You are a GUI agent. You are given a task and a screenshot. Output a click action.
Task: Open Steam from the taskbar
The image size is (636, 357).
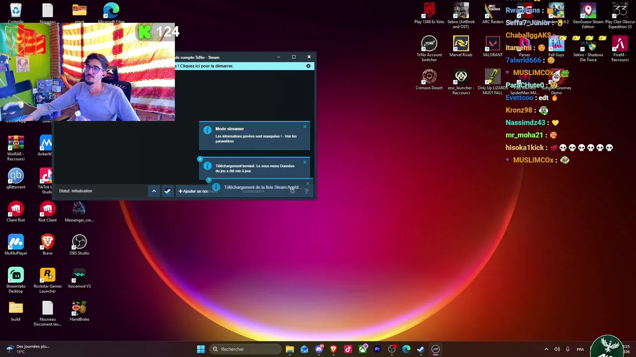click(421, 349)
